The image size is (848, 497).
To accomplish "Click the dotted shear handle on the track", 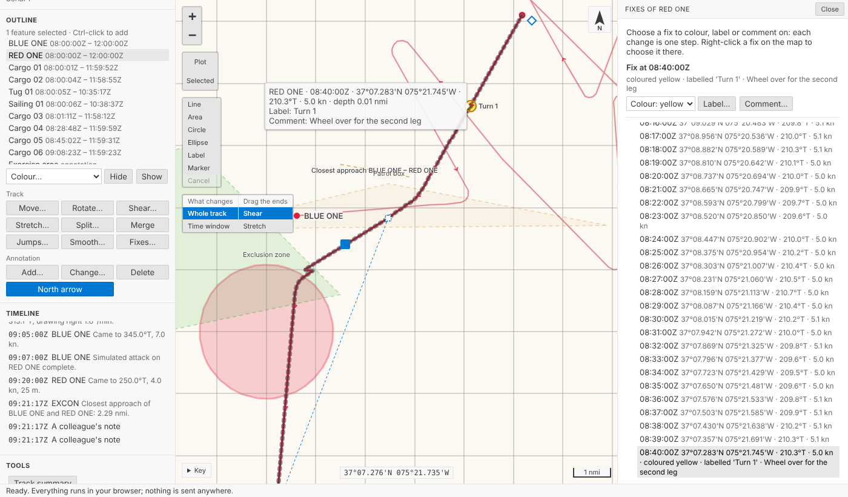I will (x=388, y=218).
